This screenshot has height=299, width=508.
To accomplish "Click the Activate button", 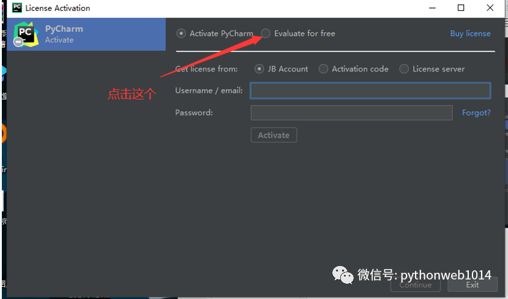I will (x=274, y=135).
